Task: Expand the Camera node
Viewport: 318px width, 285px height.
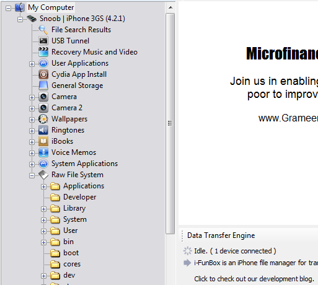Action: 32,97
